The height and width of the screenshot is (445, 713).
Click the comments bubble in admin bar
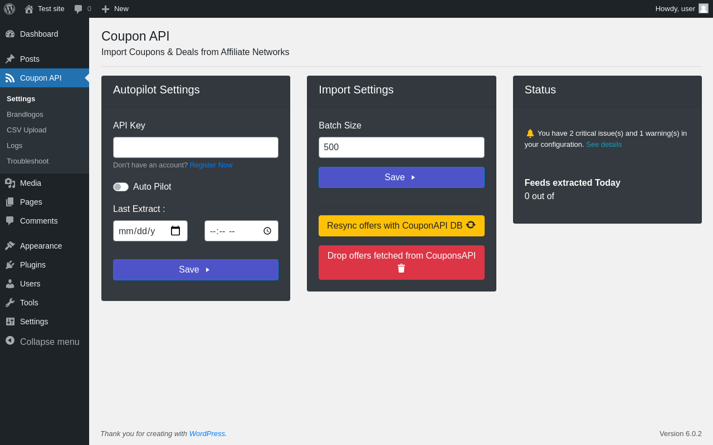coord(79,9)
